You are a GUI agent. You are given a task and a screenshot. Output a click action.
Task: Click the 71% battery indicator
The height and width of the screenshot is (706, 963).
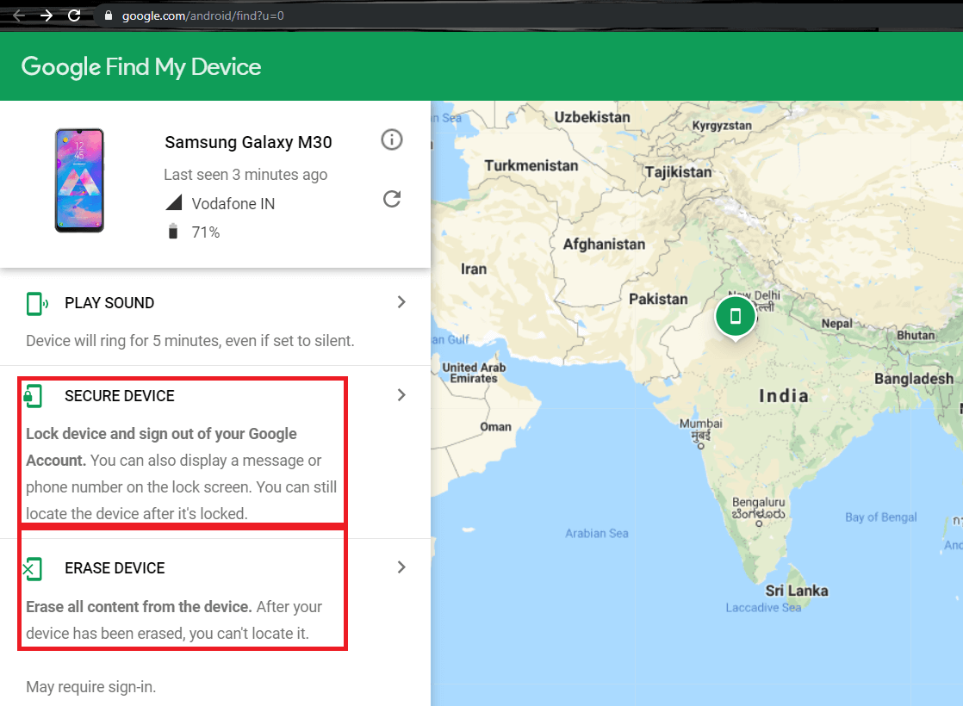pyautogui.click(x=207, y=231)
